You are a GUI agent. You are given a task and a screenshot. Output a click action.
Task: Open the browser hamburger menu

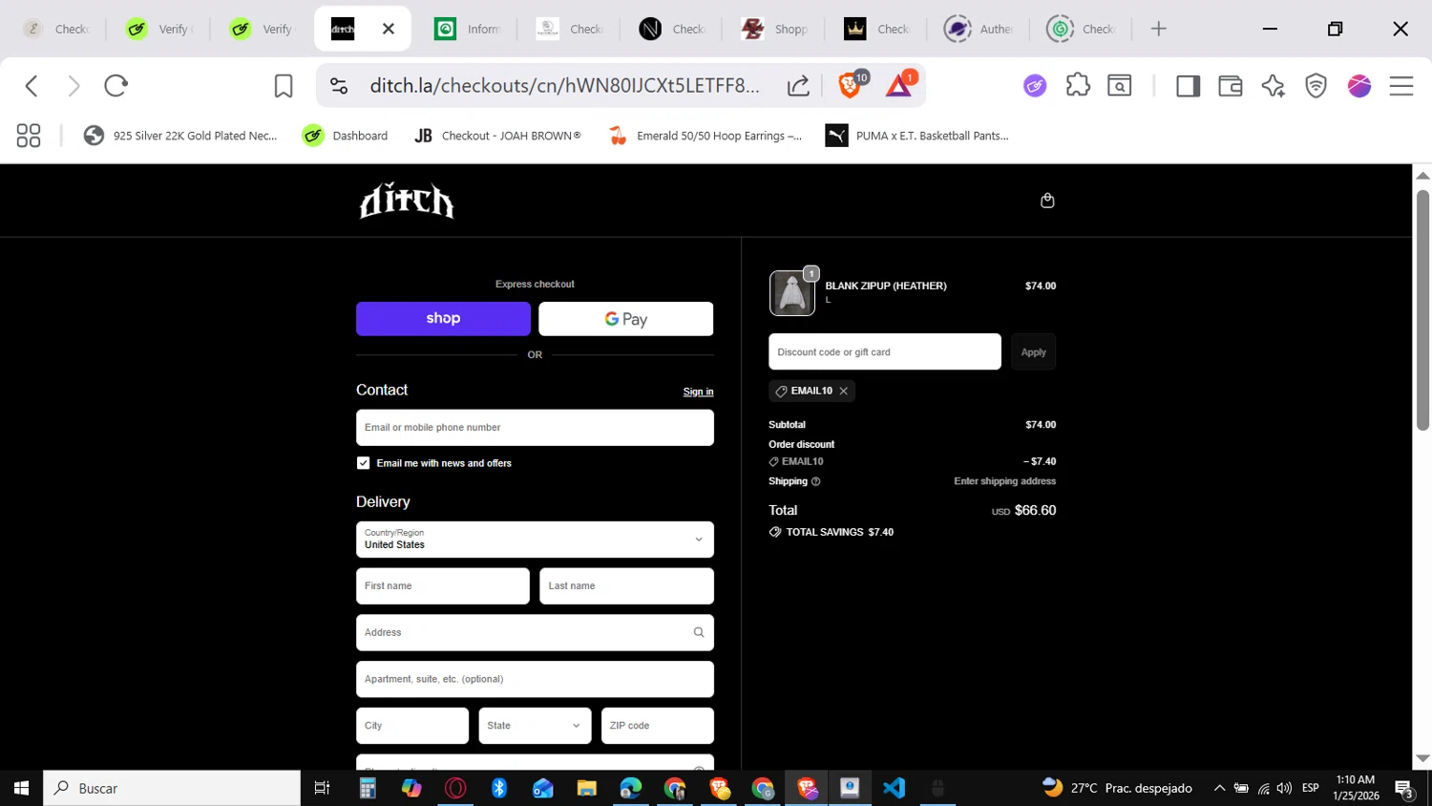pos(1401,86)
